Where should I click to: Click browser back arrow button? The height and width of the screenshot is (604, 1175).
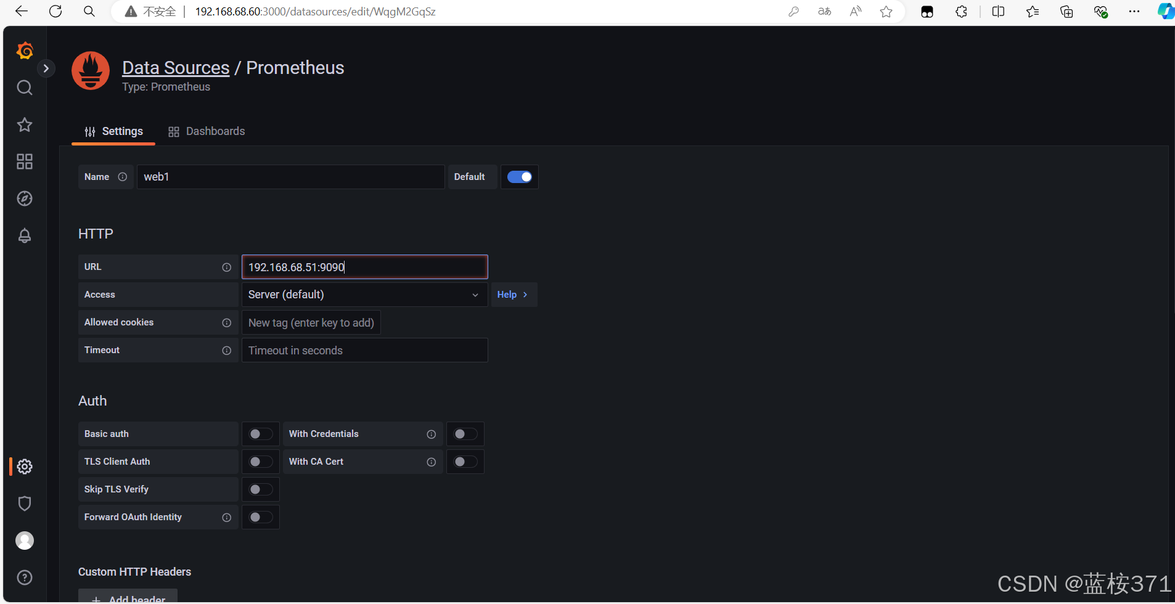click(x=22, y=11)
